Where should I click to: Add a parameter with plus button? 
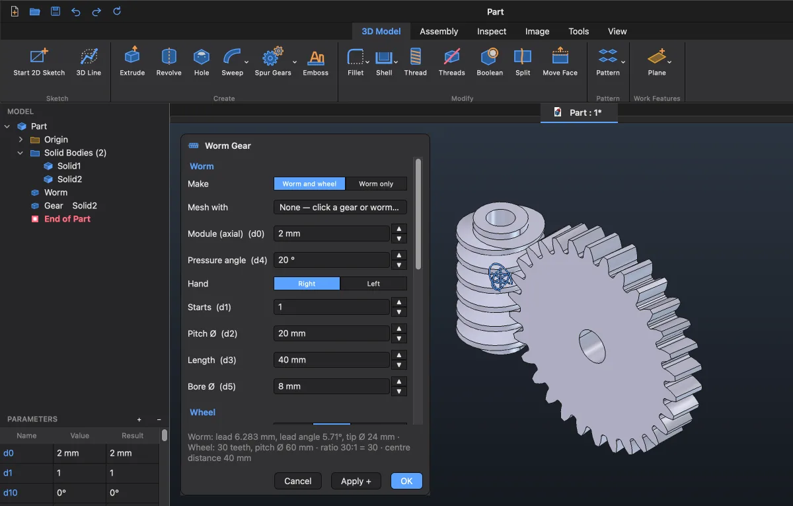coord(139,419)
